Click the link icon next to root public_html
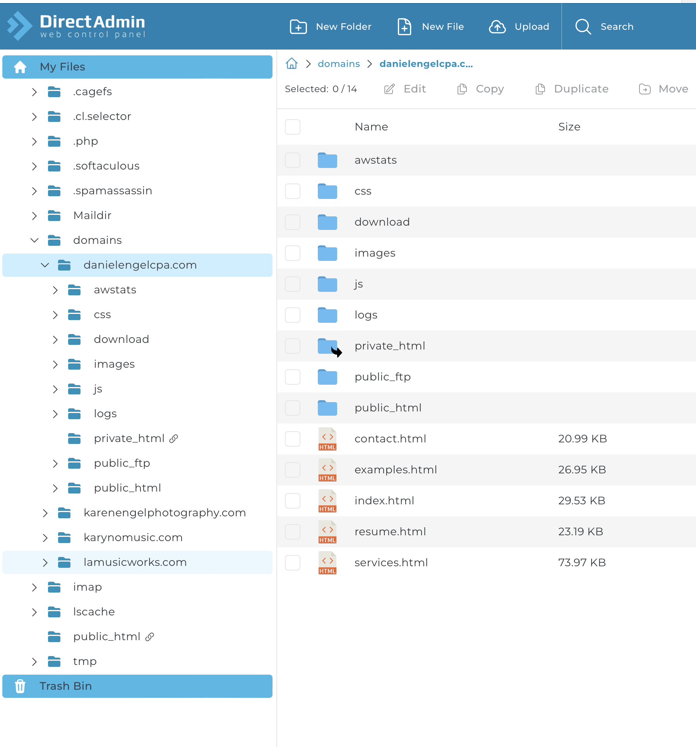The width and height of the screenshot is (696, 747). click(150, 637)
